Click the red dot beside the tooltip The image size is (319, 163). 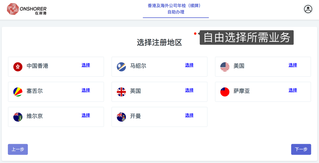click(x=195, y=34)
